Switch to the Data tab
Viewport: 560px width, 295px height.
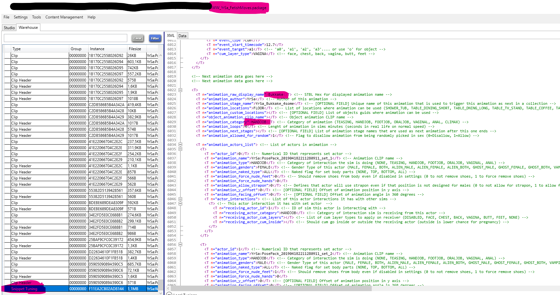click(182, 36)
